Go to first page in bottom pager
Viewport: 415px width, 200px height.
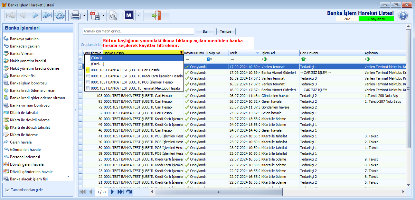tap(82, 192)
